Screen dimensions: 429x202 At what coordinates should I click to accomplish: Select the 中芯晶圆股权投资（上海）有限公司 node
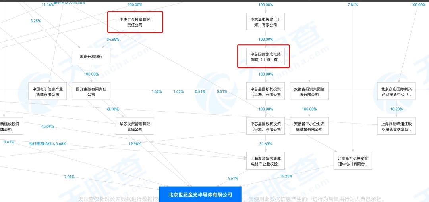click(x=265, y=91)
